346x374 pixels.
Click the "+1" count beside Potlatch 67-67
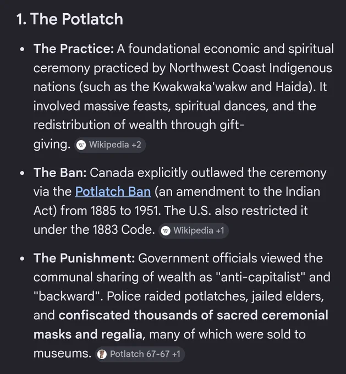pos(176,354)
